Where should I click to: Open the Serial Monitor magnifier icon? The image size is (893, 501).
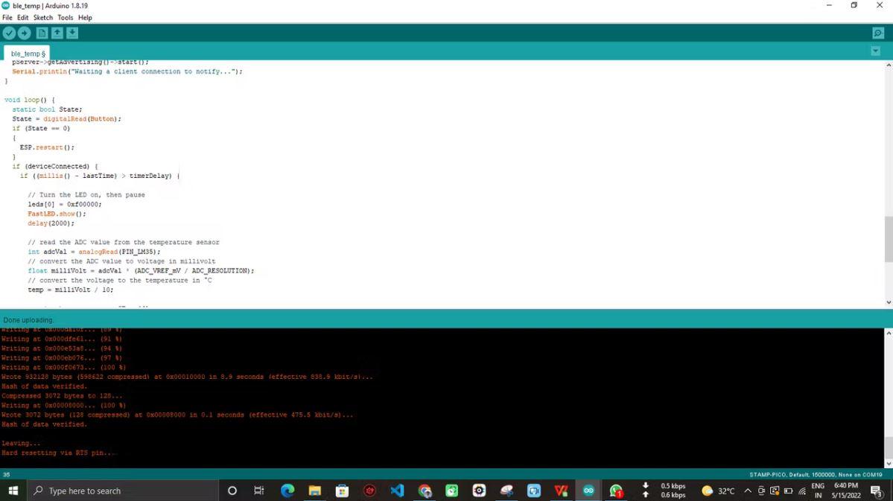click(878, 33)
